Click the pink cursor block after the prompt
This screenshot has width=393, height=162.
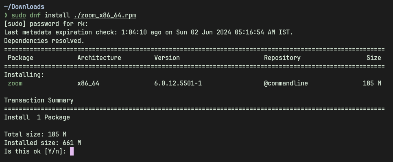point(72,151)
